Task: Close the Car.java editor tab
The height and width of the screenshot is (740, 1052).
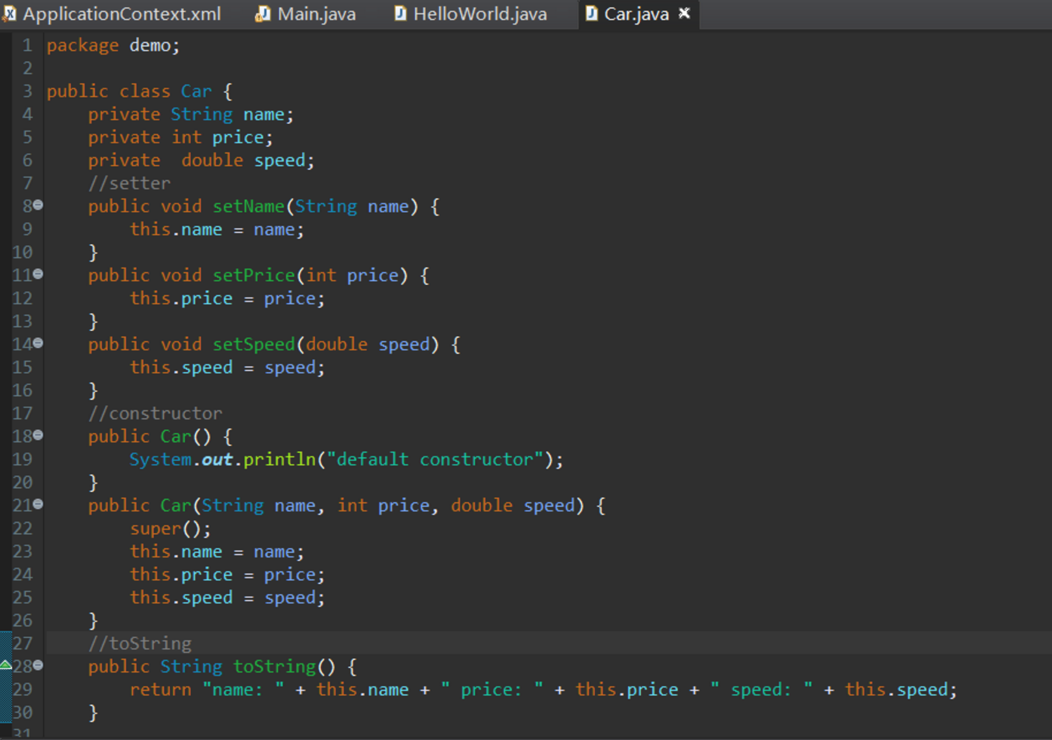Action: pyautogui.click(x=684, y=13)
